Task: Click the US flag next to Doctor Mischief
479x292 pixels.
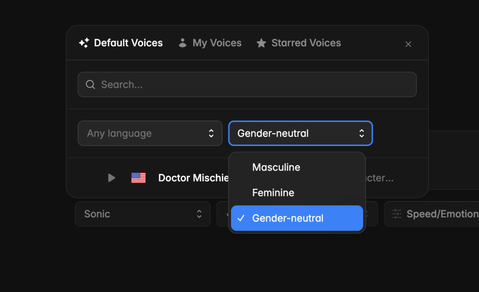Action: pos(138,178)
